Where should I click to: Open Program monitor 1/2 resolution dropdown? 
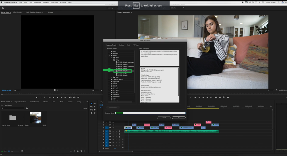(270, 90)
